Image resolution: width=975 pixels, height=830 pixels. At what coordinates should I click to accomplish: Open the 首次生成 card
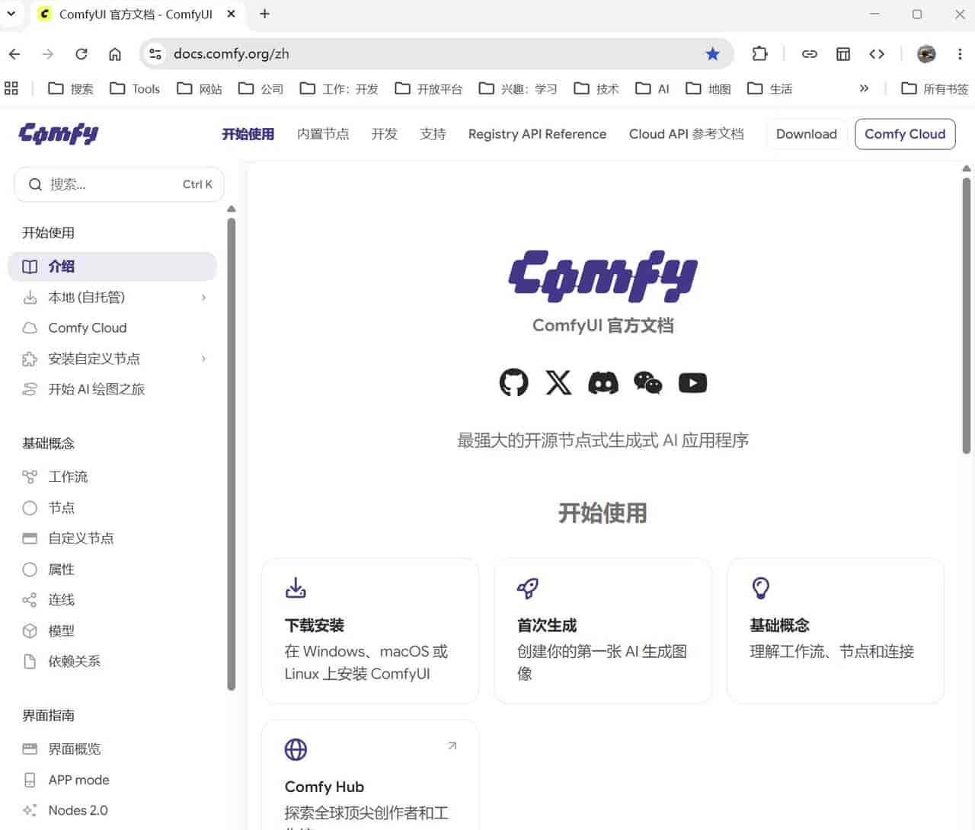tap(603, 630)
